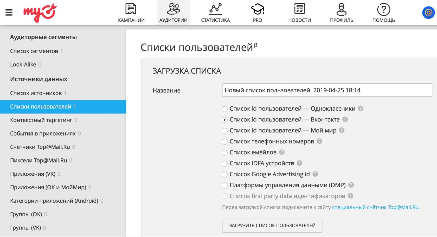
Task: Show help for Вконтакте id list
Action: coord(345,119)
